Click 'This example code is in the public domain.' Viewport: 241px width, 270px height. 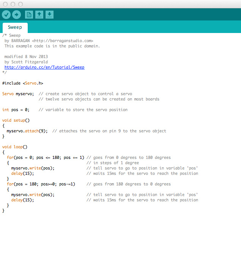click(x=52, y=46)
